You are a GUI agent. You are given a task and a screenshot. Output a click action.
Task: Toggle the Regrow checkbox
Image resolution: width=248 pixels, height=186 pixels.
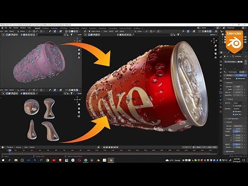click(x=225, y=79)
